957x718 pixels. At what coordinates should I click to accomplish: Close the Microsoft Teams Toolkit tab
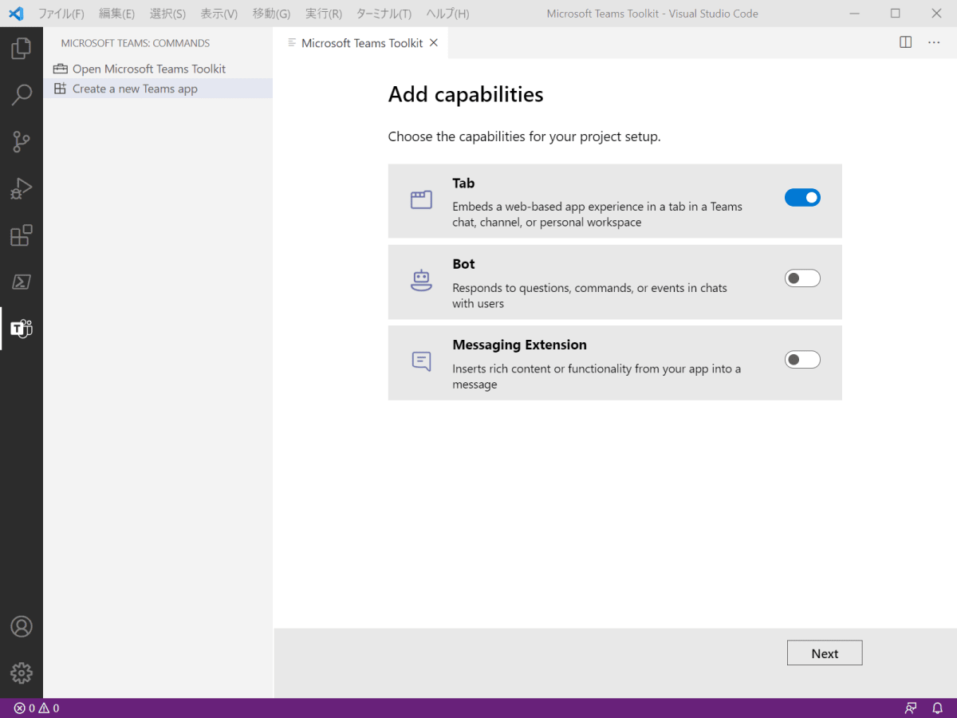[434, 43]
